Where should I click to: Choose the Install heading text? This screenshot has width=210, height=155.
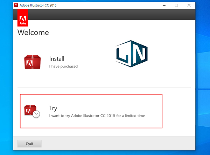click(57, 59)
